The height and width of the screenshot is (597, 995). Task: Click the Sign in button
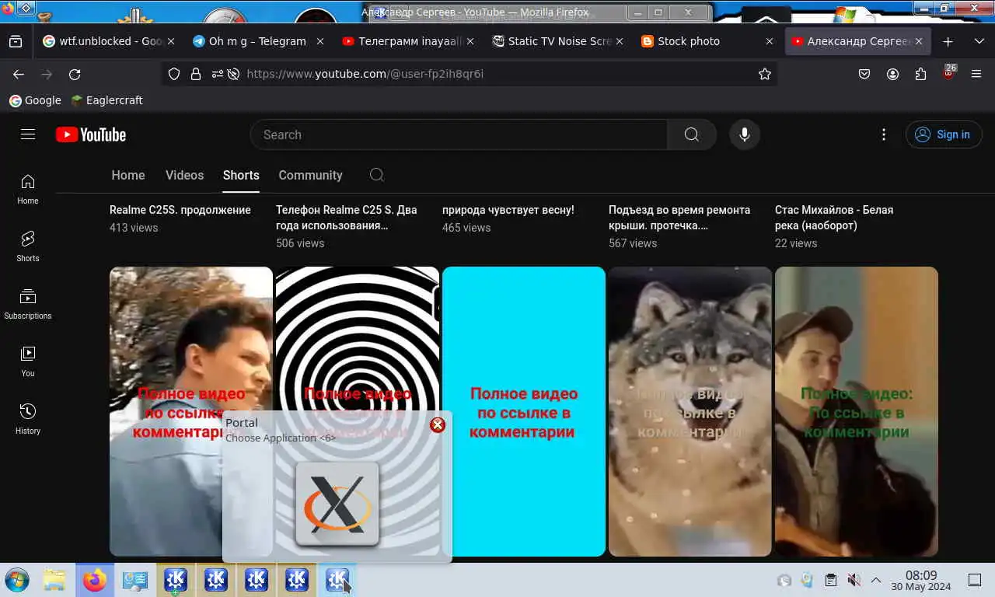943,134
